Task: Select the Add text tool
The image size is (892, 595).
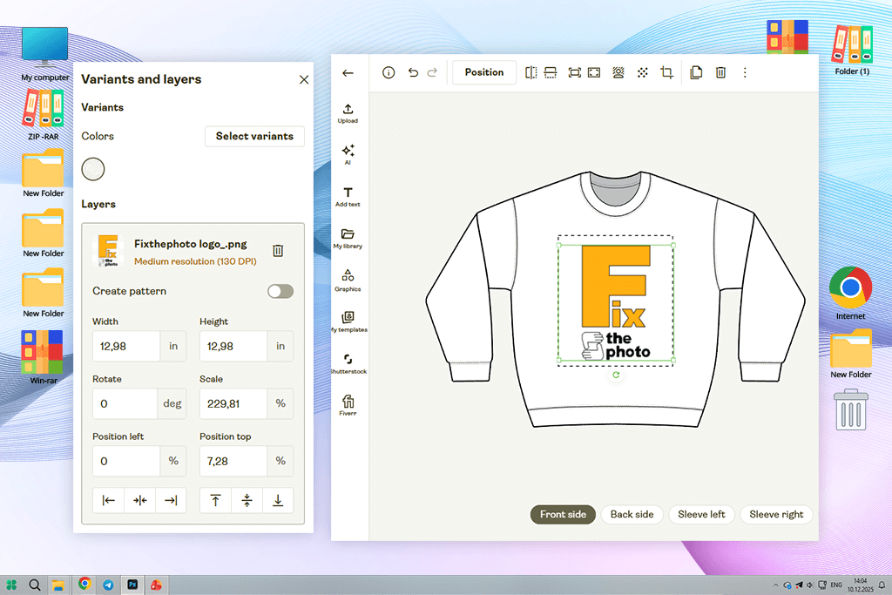Action: 348,197
